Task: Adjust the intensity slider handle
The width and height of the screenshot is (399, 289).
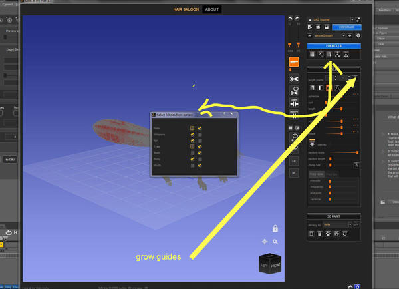Action: coord(330,181)
